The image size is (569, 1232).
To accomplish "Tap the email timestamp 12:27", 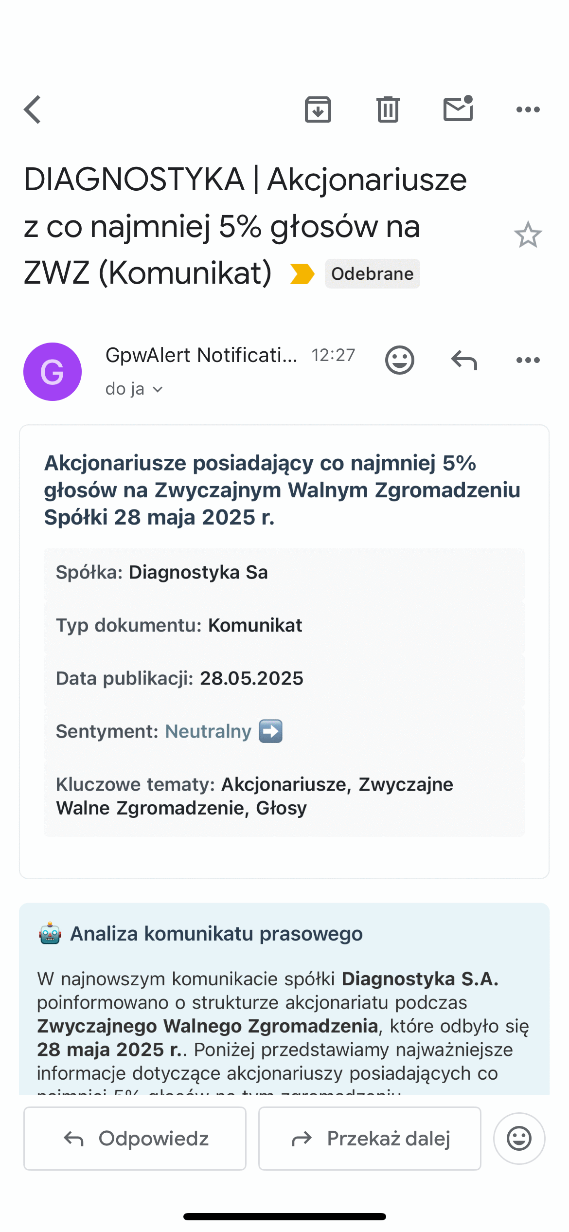I will (334, 355).
